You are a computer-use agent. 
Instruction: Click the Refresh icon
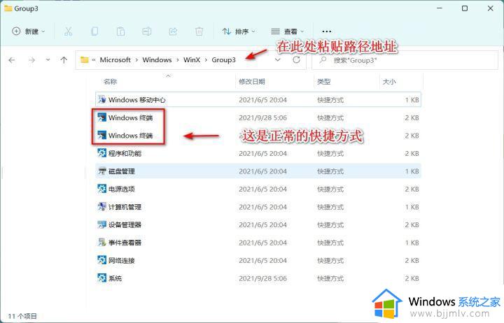click(x=296, y=59)
